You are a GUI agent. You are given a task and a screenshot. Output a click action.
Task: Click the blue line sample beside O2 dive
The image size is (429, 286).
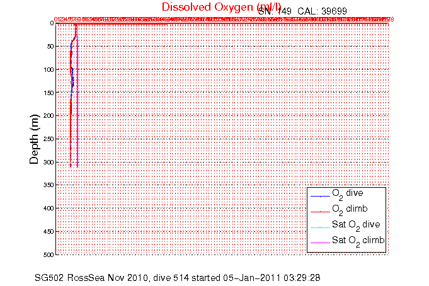pyautogui.click(x=320, y=197)
